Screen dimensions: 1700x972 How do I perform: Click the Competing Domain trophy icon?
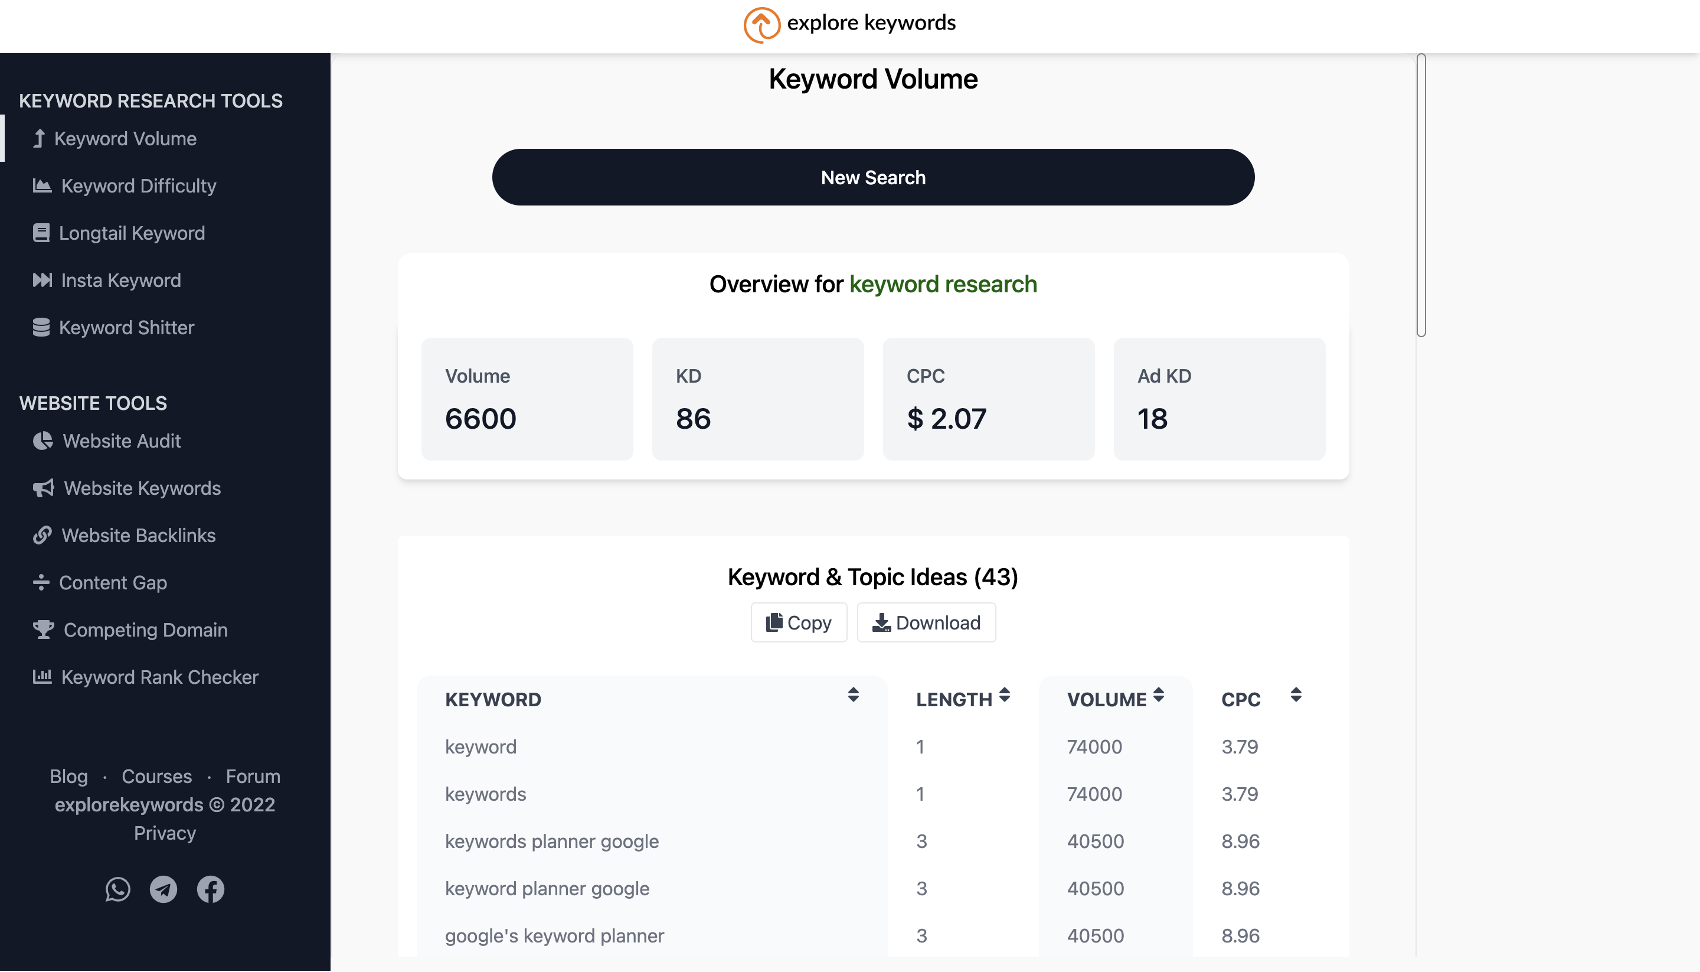43,629
